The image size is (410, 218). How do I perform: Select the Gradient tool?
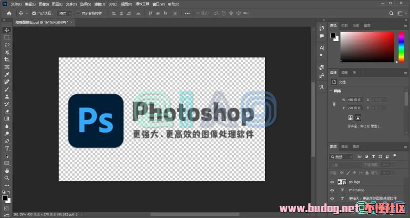pyautogui.click(x=7, y=119)
